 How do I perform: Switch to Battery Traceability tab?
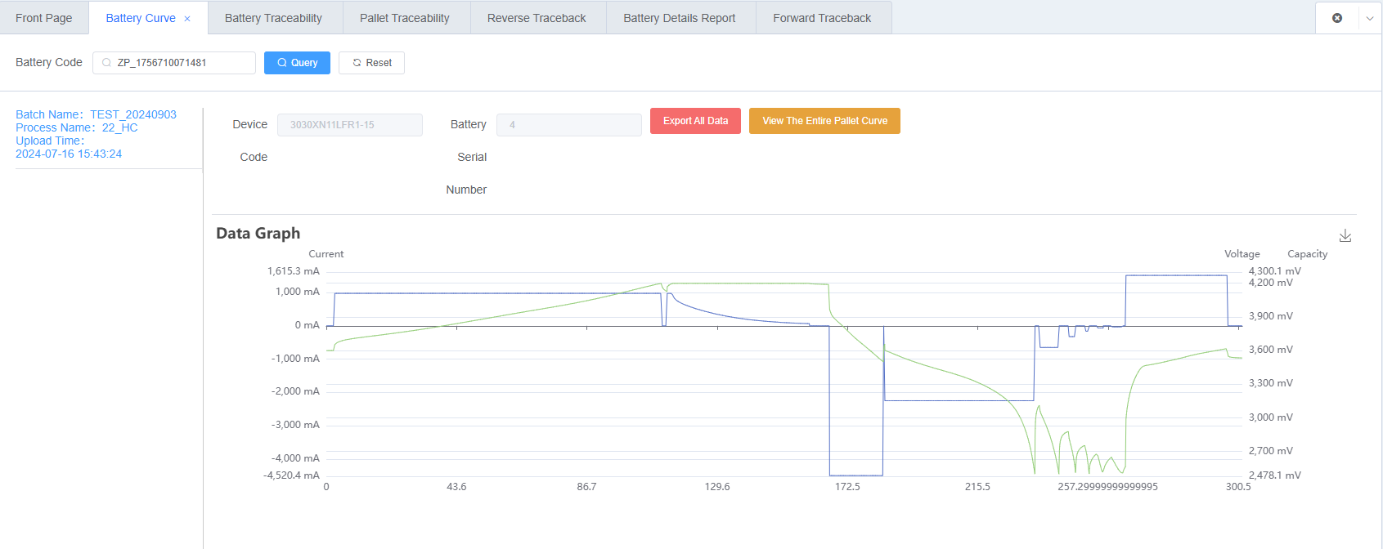pyautogui.click(x=273, y=18)
